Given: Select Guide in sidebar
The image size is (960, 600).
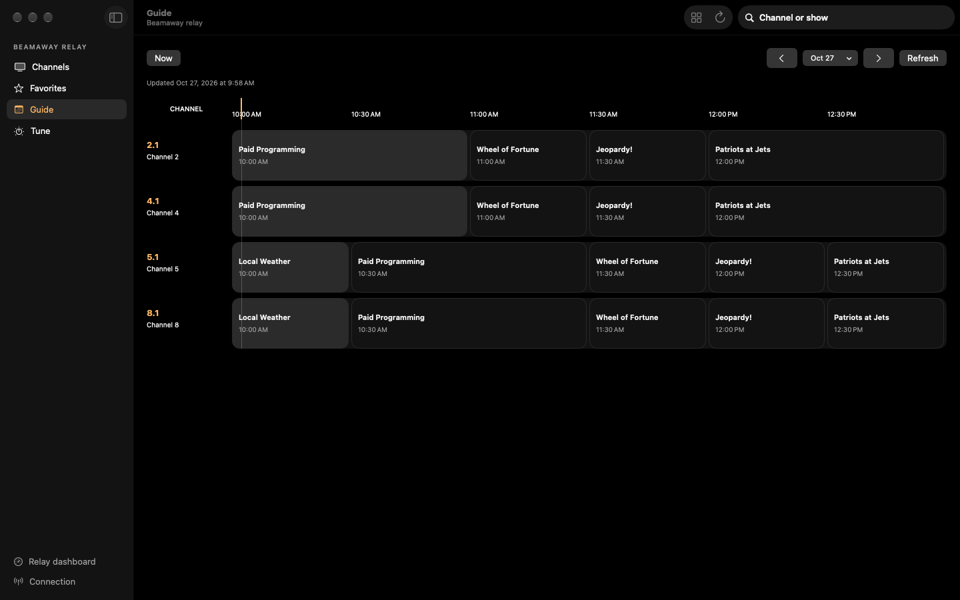Looking at the screenshot, I should [x=67, y=109].
